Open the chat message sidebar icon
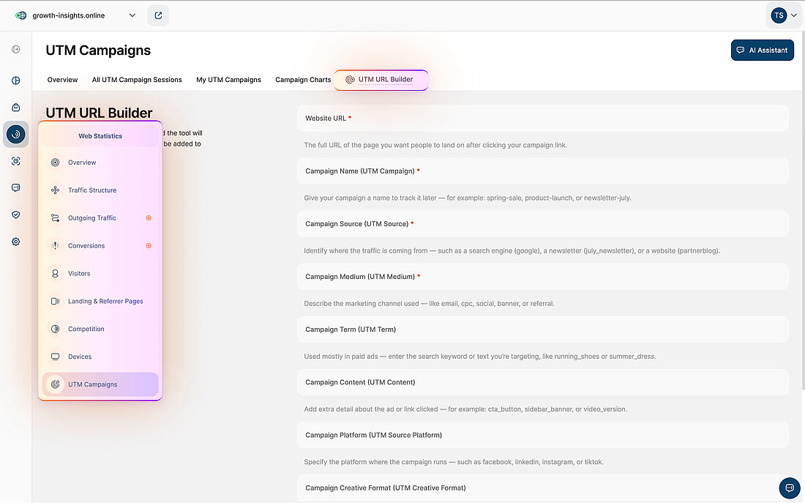 click(15, 187)
